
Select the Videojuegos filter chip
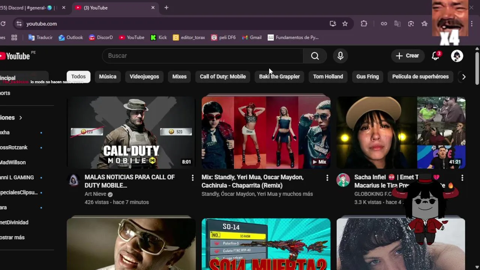[x=144, y=76]
